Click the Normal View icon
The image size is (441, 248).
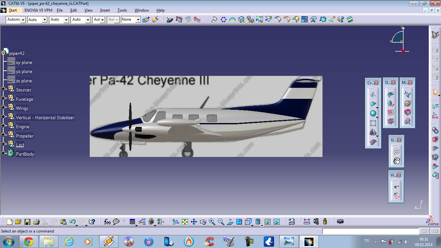pyautogui.click(x=230, y=222)
